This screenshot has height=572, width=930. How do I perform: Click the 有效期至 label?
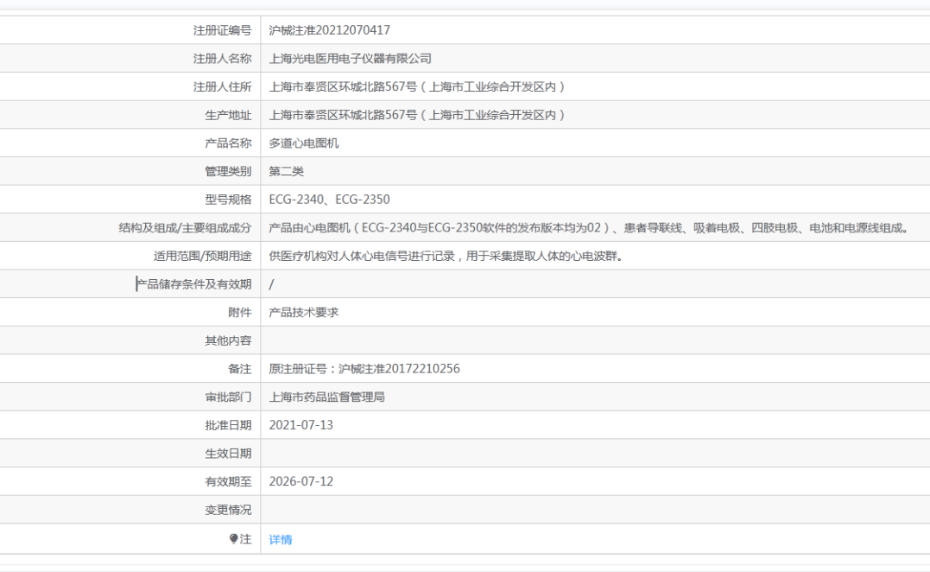tap(228, 482)
